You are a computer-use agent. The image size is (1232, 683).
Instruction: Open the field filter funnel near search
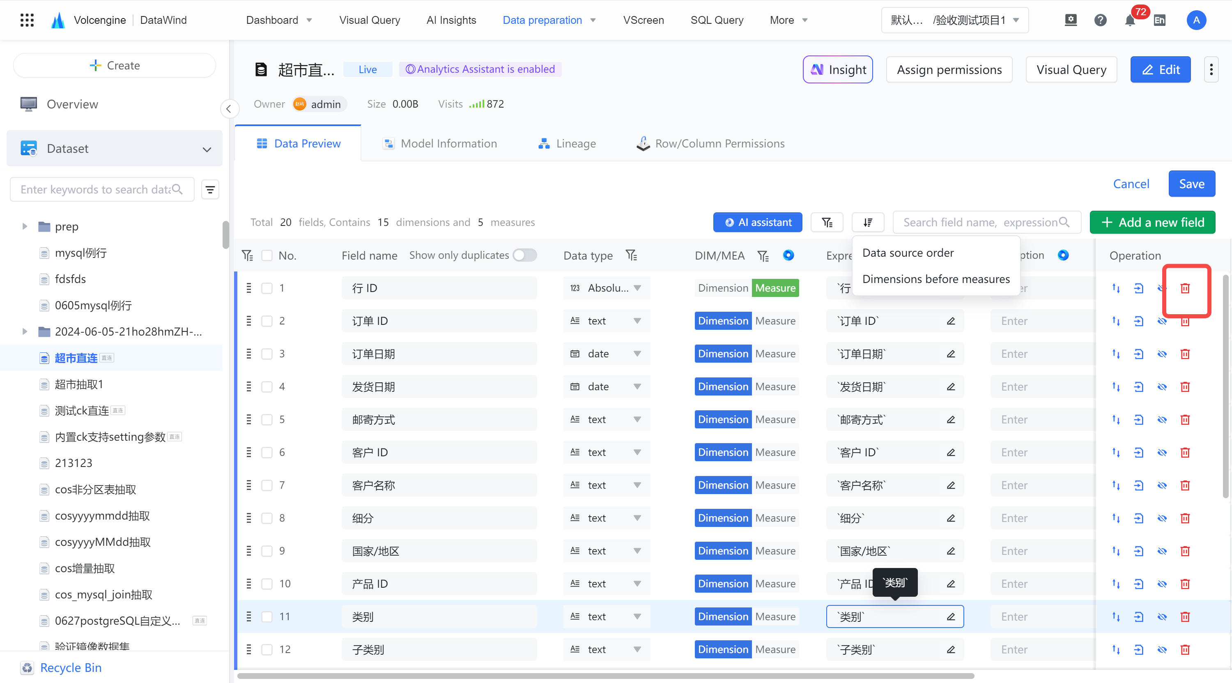click(x=827, y=223)
